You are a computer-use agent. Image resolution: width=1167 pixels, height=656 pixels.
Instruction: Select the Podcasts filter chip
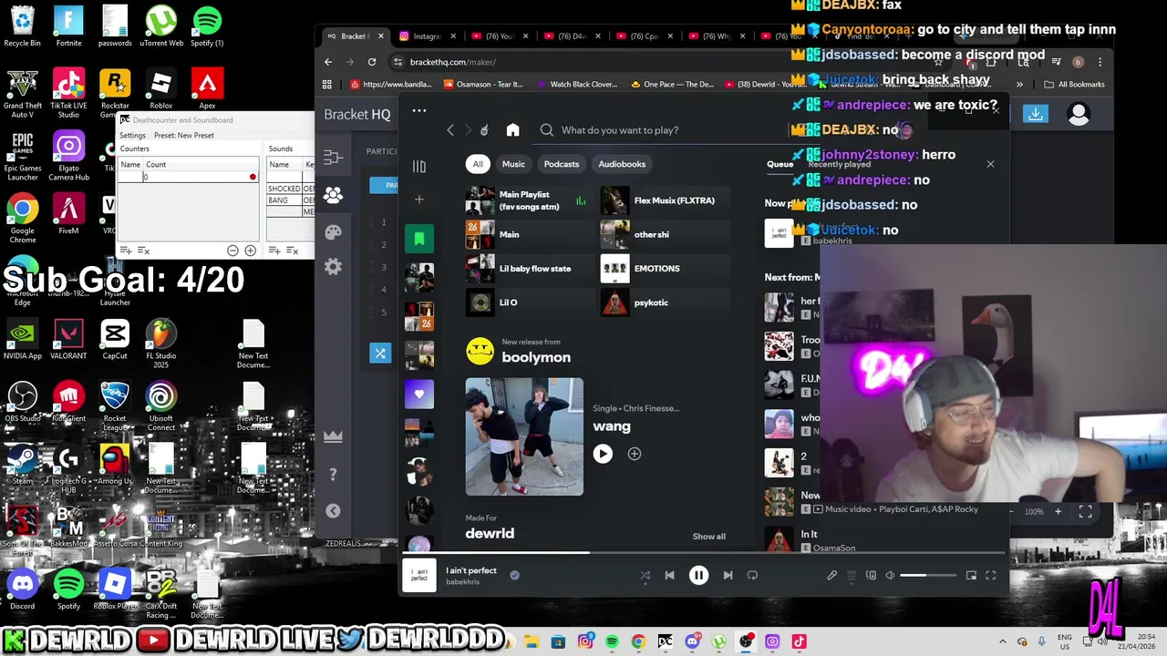[x=562, y=164]
